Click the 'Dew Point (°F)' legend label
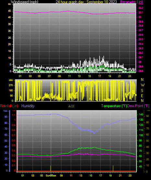Viewport: 151px width, 180px height. tap(138, 106)
